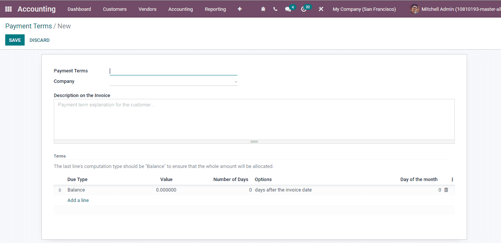Screen dimensions: 501x243
Task: Click the phone call icon
Action: pyautogui.click(x=275, y=9)
